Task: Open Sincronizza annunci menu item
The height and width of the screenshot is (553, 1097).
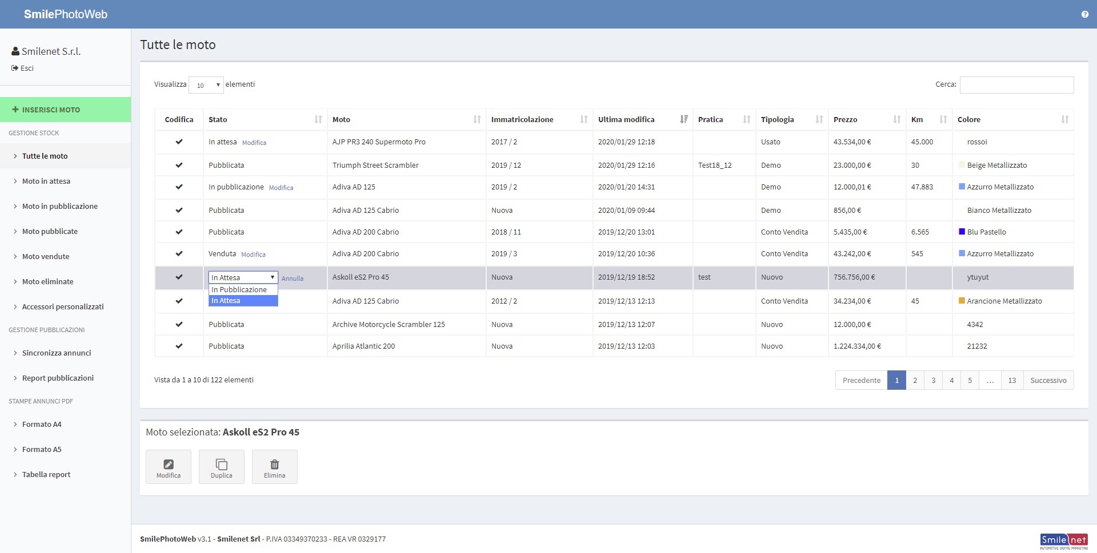Action: 57,353
